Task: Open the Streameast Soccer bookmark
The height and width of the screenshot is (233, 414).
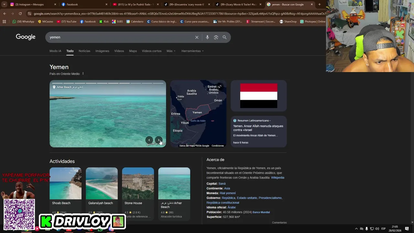Action: coord(261,22)
